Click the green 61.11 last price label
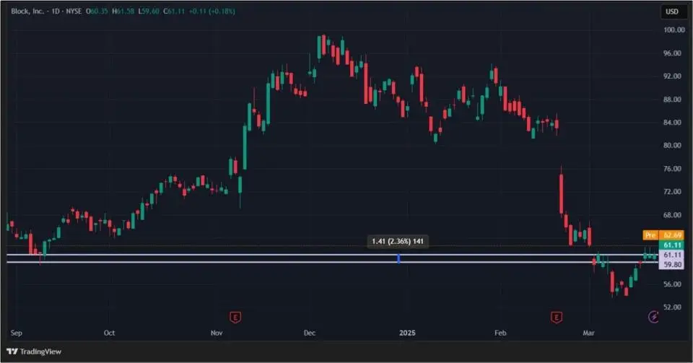This screenshot has height=363, width=693. tap(672, 245)
